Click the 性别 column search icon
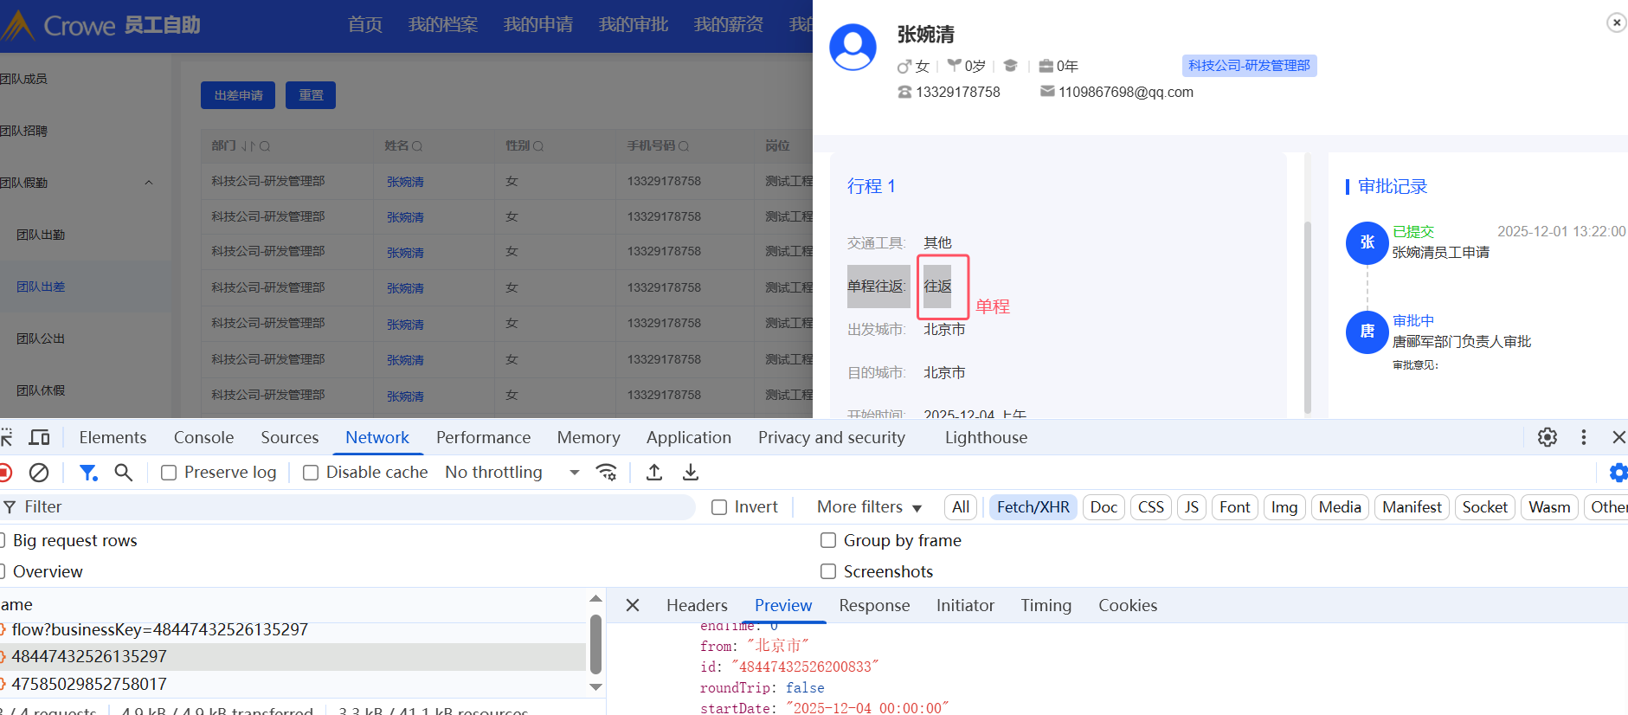This screenshot has width=1628, height=715. (538, 146)
